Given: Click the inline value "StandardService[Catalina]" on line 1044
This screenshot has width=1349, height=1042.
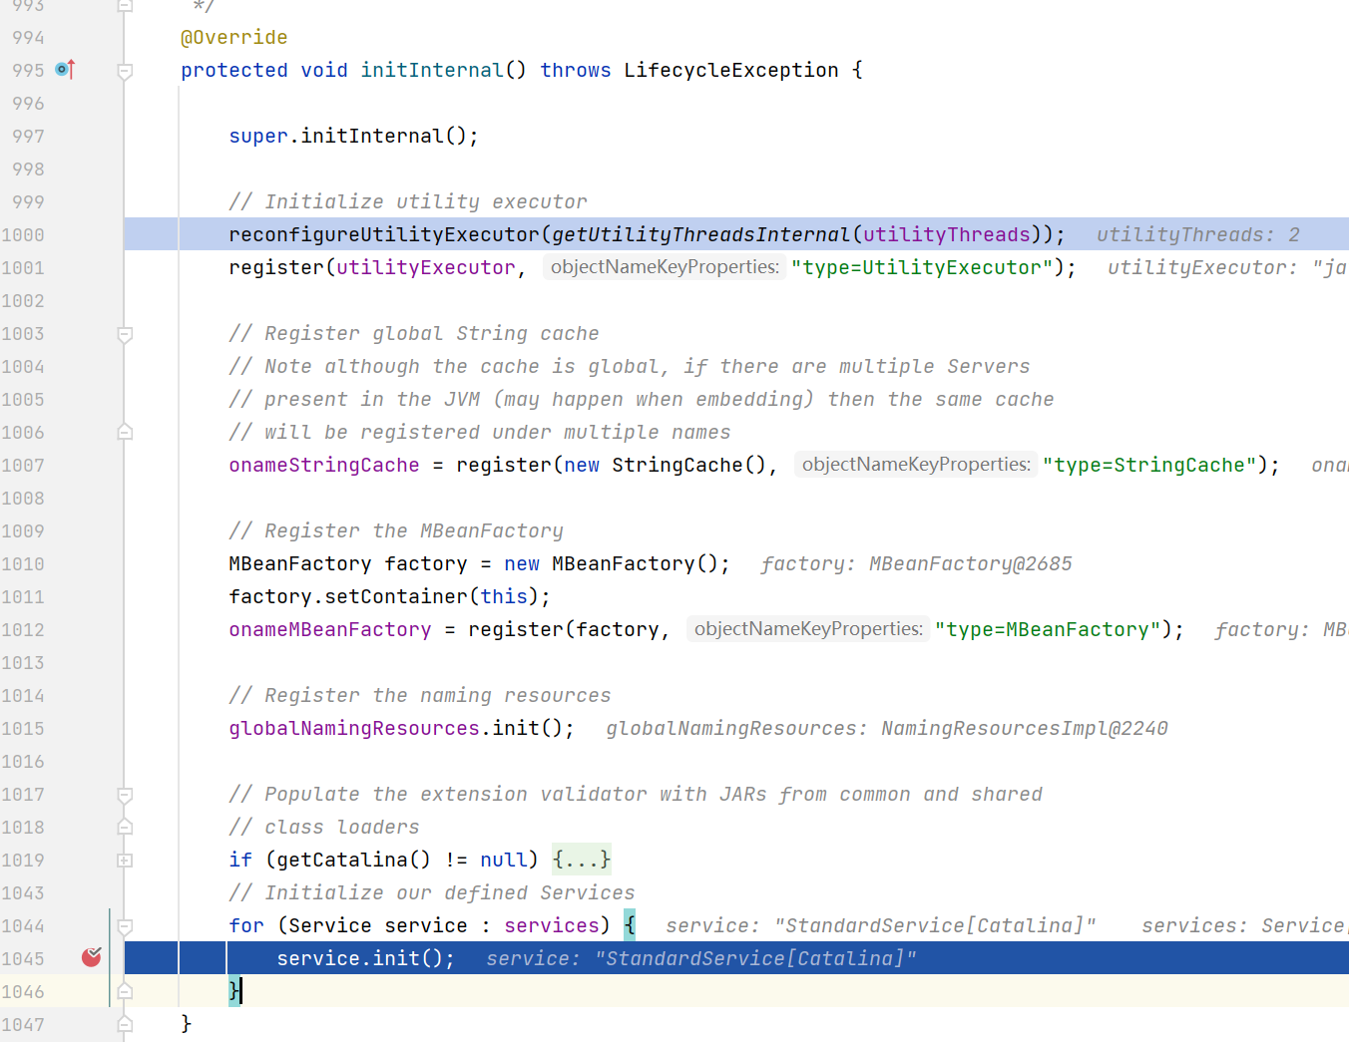Looking at the screenshot, I should point(935,925).
